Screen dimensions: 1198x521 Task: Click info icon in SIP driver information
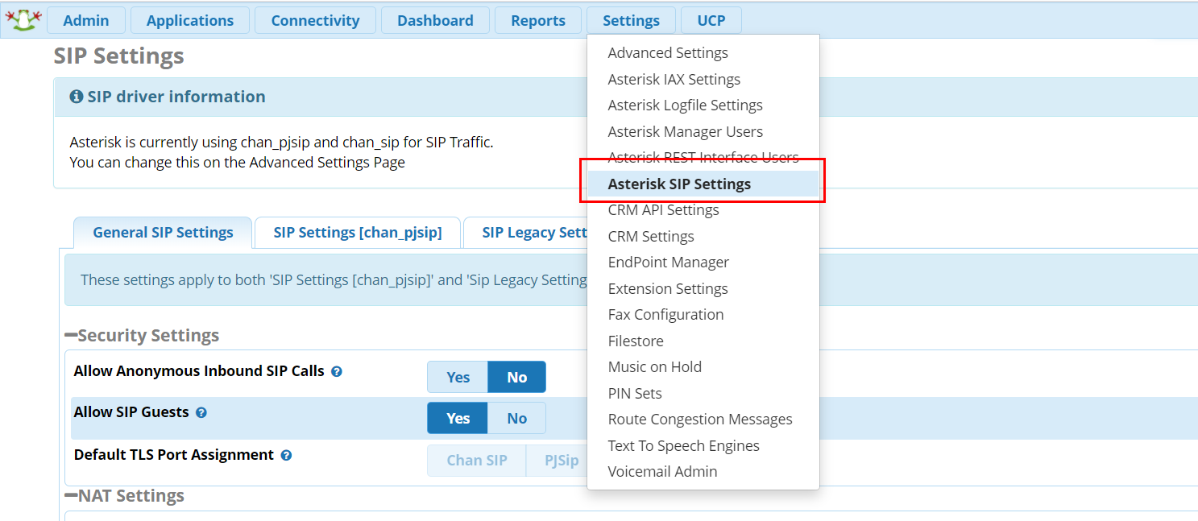point(77,97)
